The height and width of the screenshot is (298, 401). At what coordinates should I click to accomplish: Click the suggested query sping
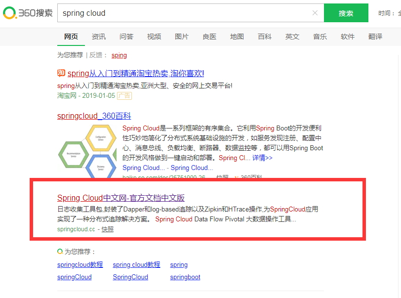pyautogui.click(x=119, y=55)
